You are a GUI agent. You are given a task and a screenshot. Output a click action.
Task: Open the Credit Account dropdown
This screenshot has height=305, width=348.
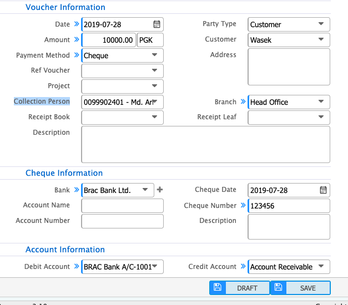click(289, 267)
